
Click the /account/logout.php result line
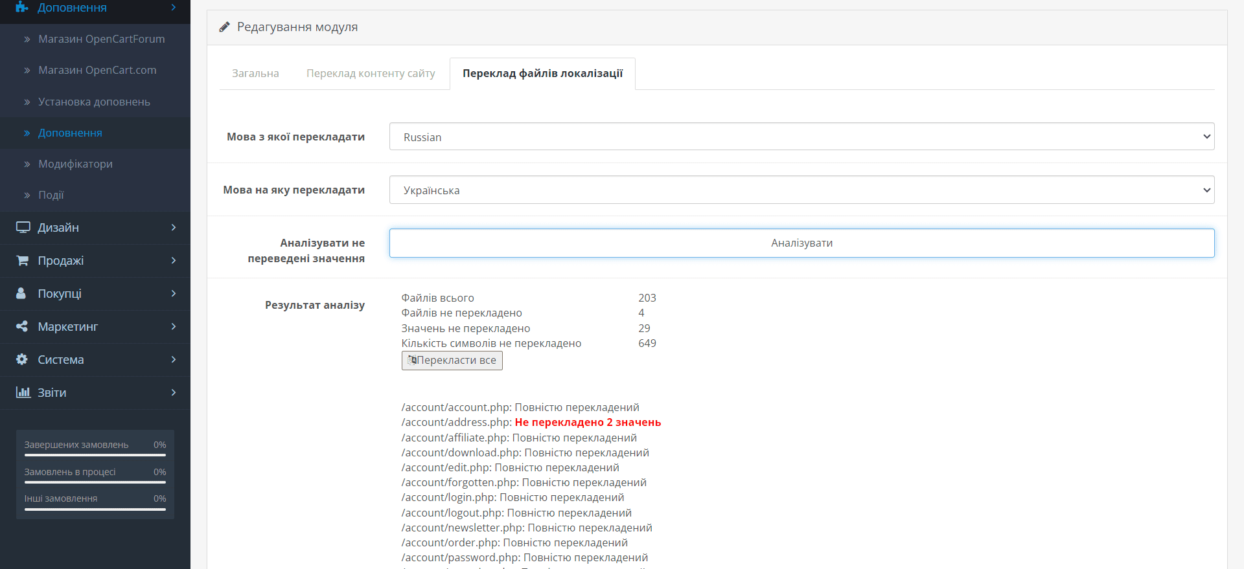point(516,513)
